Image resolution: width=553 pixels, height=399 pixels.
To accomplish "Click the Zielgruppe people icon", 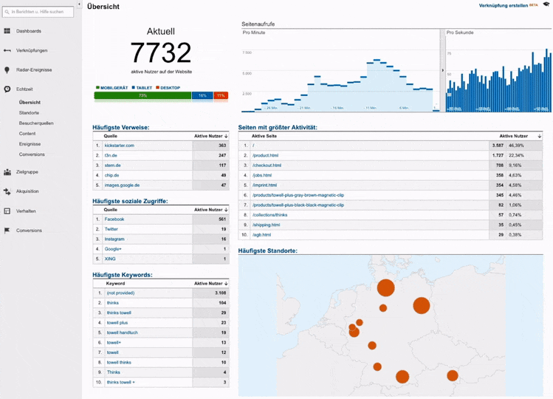I will [7, 172].
